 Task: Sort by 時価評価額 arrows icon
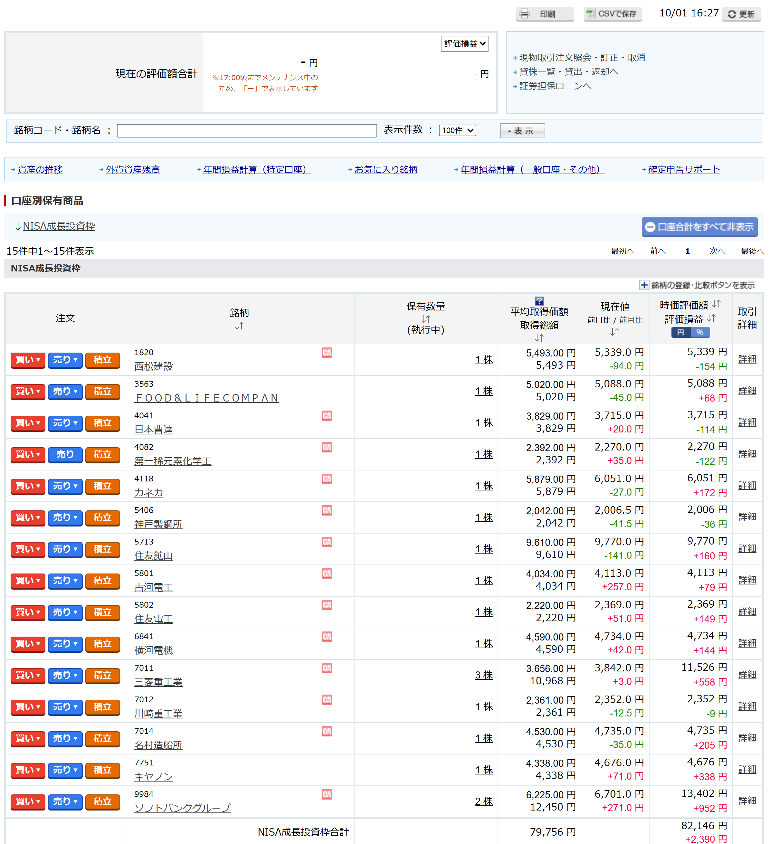pyautogui.click(x=717, y=304)
